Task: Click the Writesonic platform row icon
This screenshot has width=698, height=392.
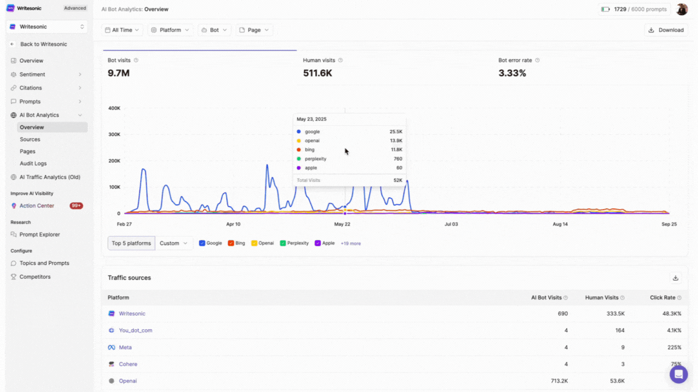Action: coord(111,313)
